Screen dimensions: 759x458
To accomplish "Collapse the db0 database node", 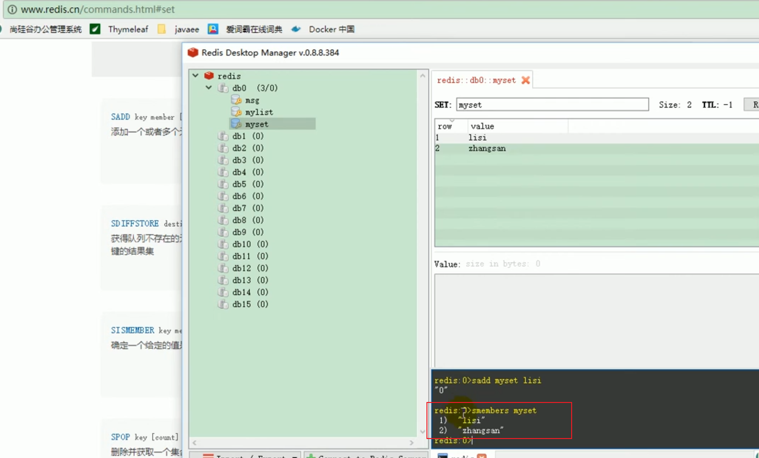I will pos(209,87).
